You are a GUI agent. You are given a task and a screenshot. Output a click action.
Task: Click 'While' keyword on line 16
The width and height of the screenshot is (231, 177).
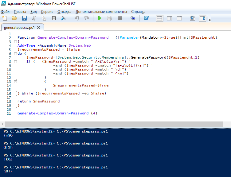pos(27,93)
